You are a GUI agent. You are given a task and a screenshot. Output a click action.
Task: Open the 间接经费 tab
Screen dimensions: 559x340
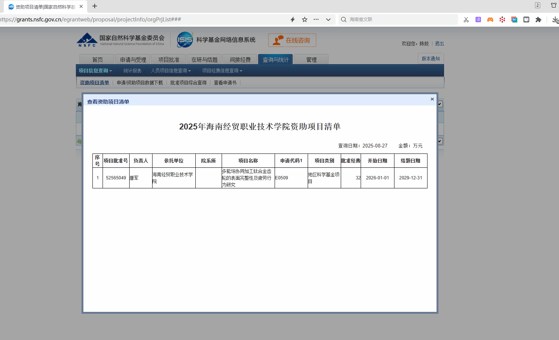click(x=240, y=60)
